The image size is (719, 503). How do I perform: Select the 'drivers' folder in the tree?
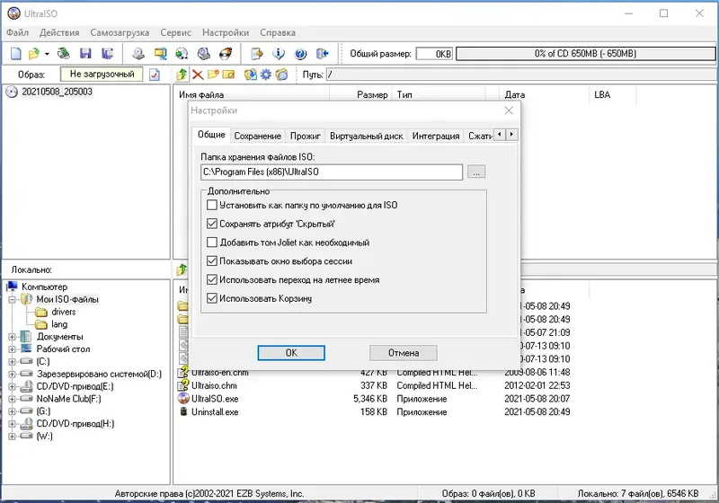coord(64,312)
